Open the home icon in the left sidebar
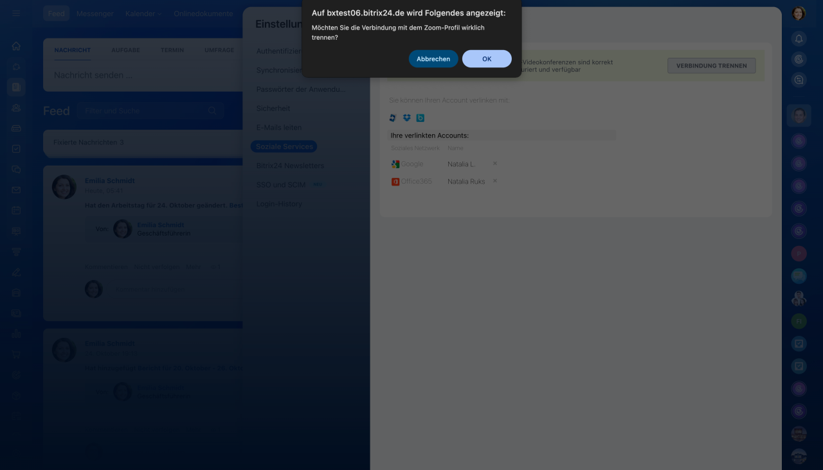This screenshot has width=823, height=470. (16, 46)
